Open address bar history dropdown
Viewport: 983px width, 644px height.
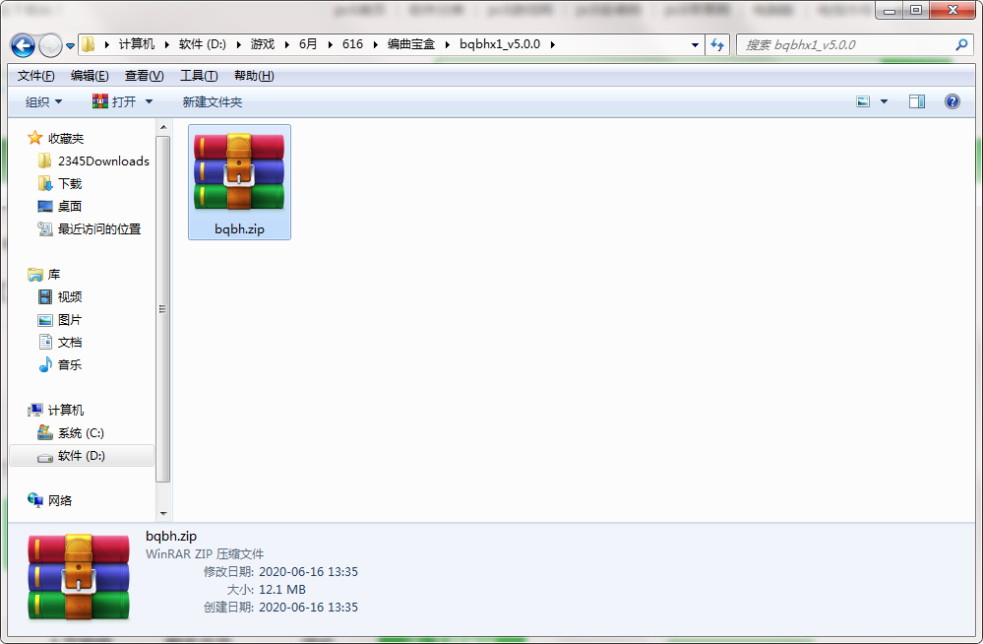(x=695, y=45)
